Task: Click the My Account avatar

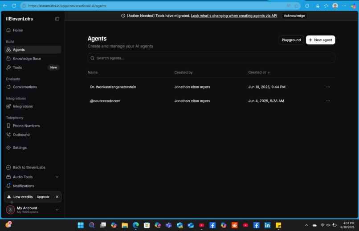Action: 10,210
